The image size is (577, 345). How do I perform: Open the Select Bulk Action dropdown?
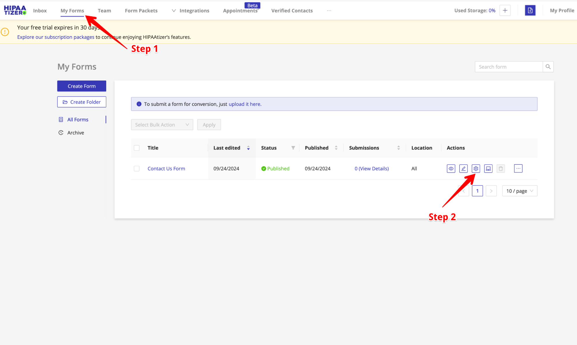[162, 125]
